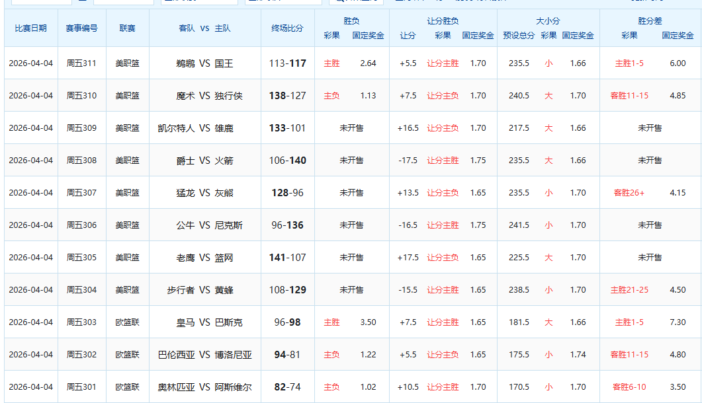Select the 凯尔特人 VS 雄鹿 match row
Image resolution: width=702 pixels, height=403 pixels.
coord(204,128)
